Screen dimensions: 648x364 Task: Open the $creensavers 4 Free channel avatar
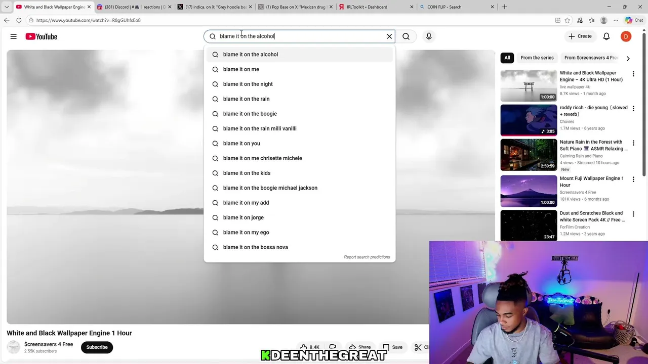13,347
